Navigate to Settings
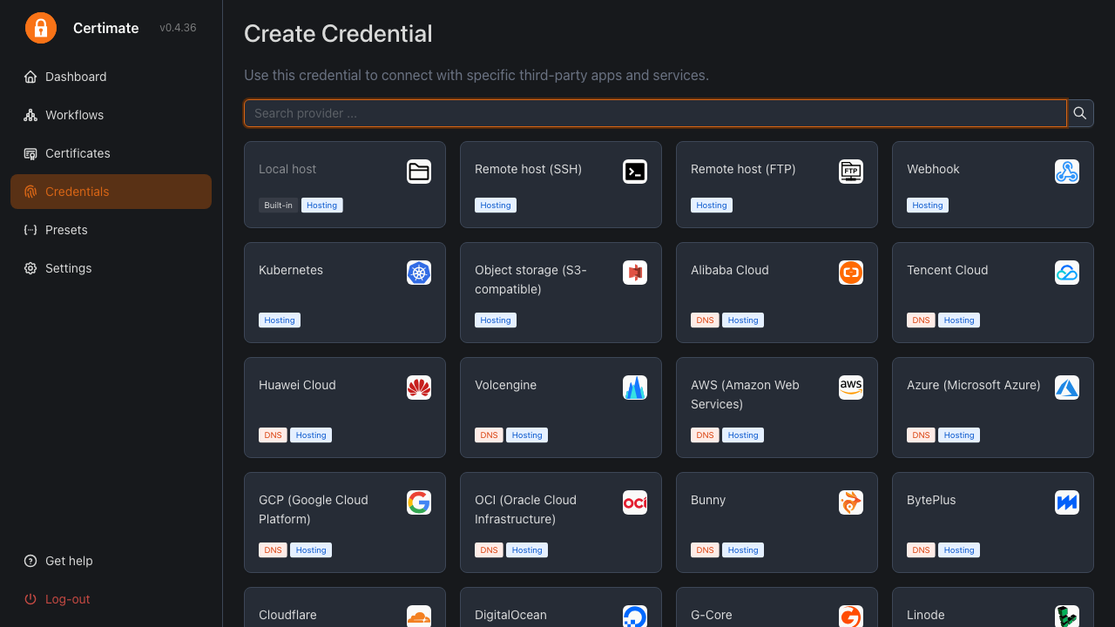This screenshot has width=1115, height=627. [x=111, y=268]
